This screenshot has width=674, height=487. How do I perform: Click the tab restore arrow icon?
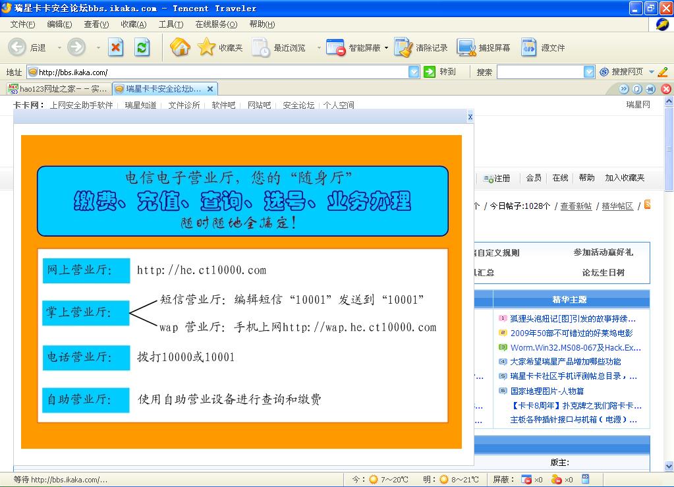coord(650,89)
